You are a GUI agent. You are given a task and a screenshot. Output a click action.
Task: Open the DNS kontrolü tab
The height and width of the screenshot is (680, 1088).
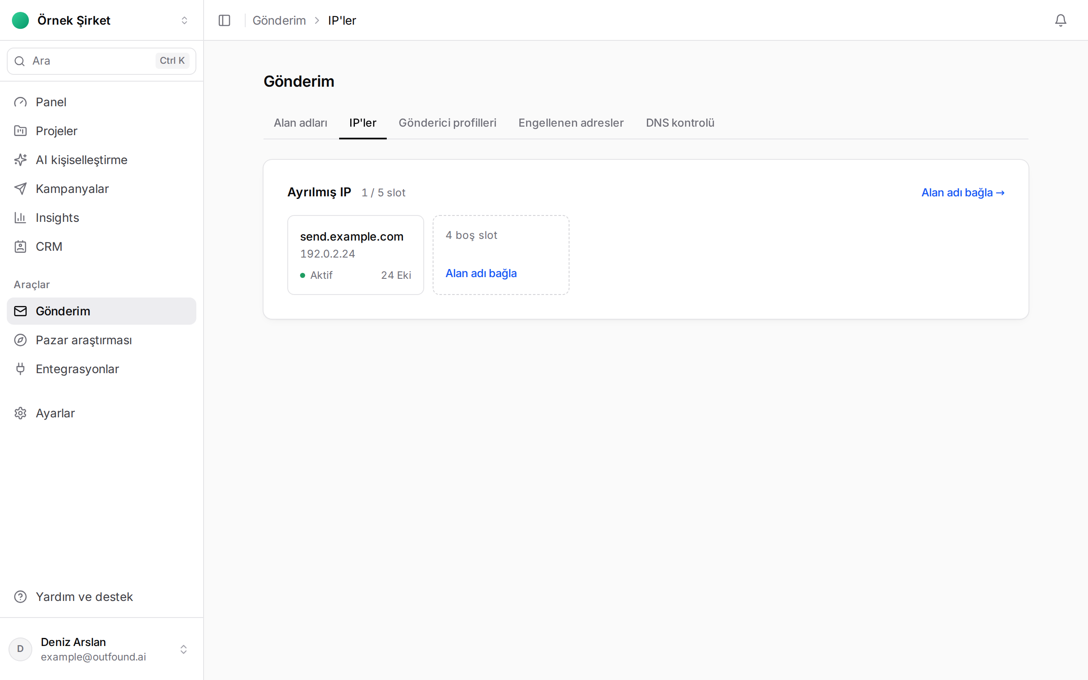pos(680,123)
